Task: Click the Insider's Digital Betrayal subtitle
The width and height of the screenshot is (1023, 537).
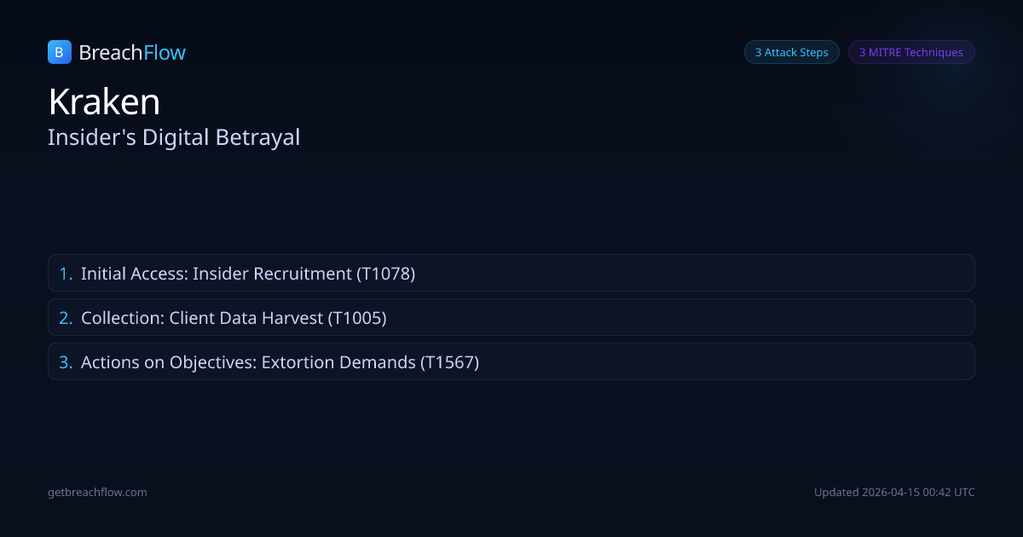Action: pos(174,137)
